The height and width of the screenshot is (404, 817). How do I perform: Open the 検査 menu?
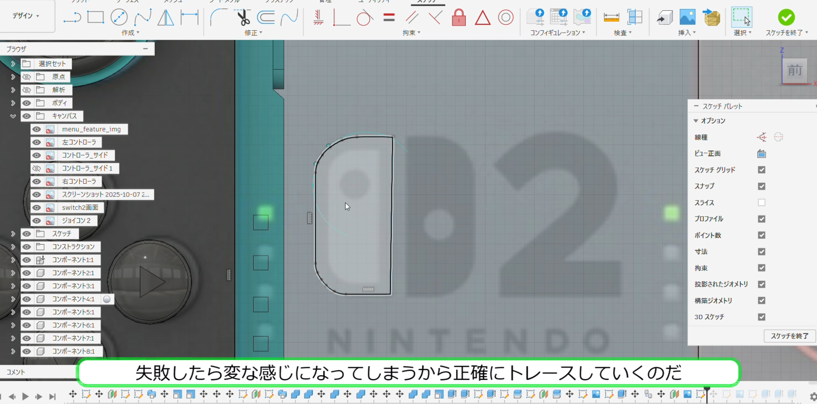tap(623, 33)
